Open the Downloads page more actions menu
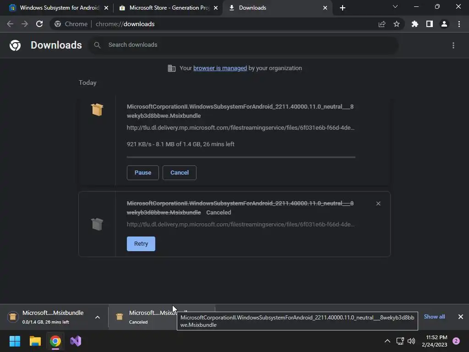Screen dimensions: 469x352 [453, 45]
